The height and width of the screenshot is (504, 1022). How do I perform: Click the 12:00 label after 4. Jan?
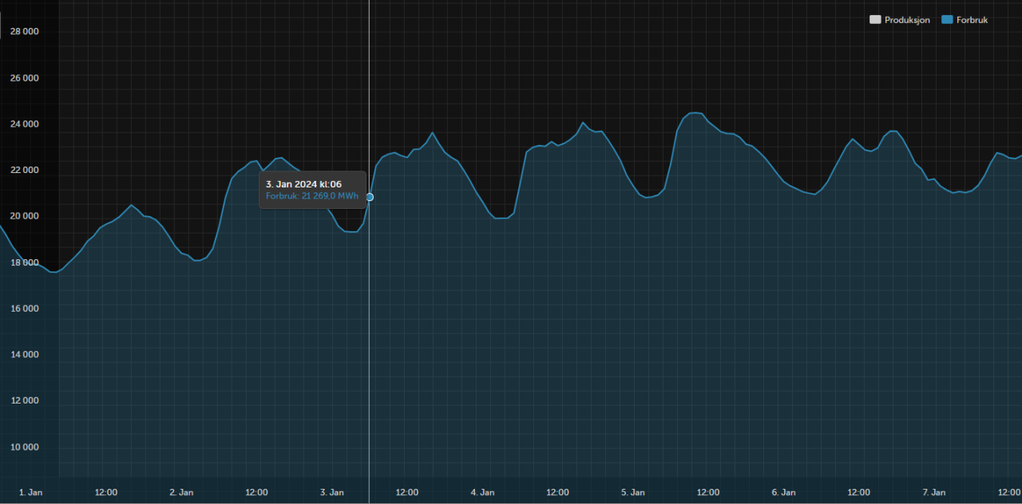coord(557,493)
